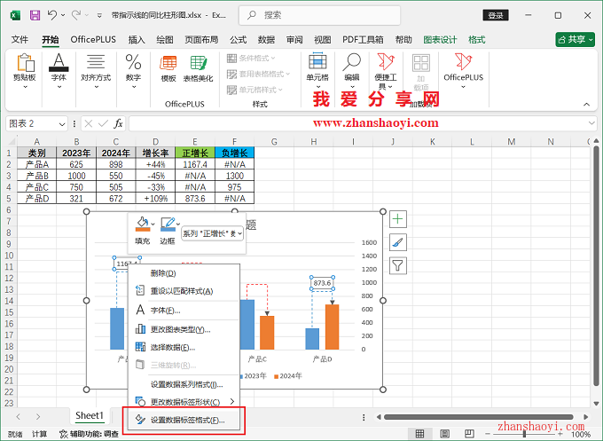
Task: Open the Chart Elements plus button
Action: tap(398, 219)
